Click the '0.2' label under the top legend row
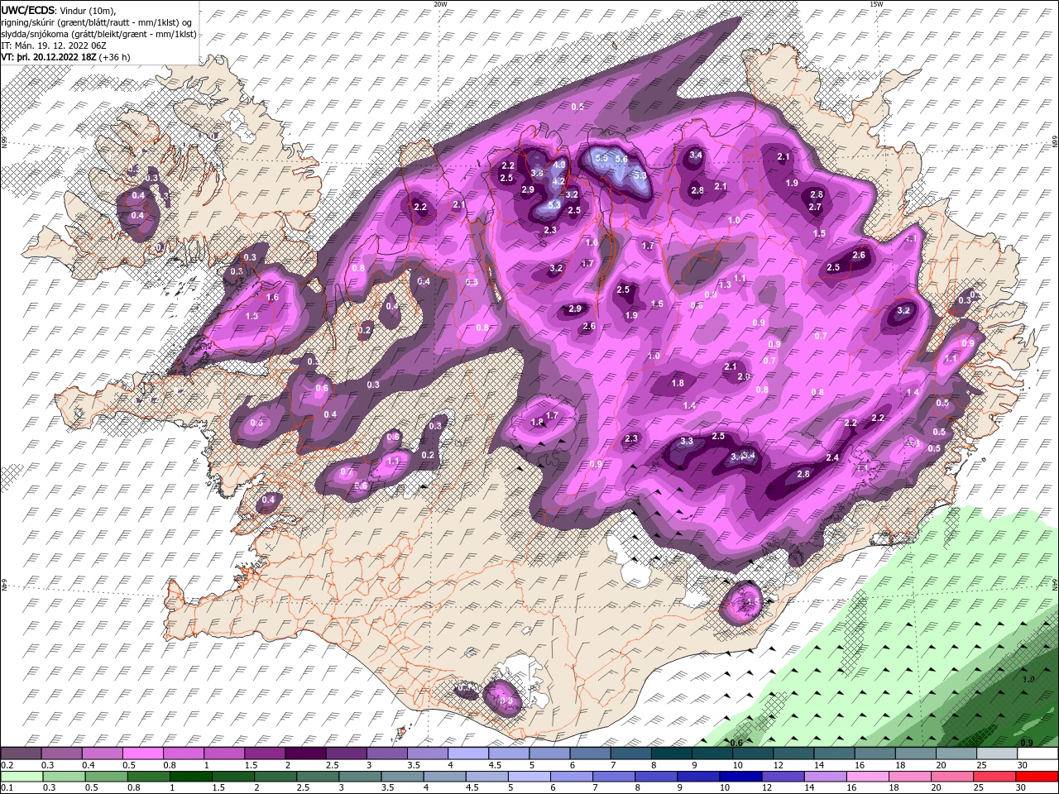Screen dimensions: 1059x794 (x=7, y=765)
